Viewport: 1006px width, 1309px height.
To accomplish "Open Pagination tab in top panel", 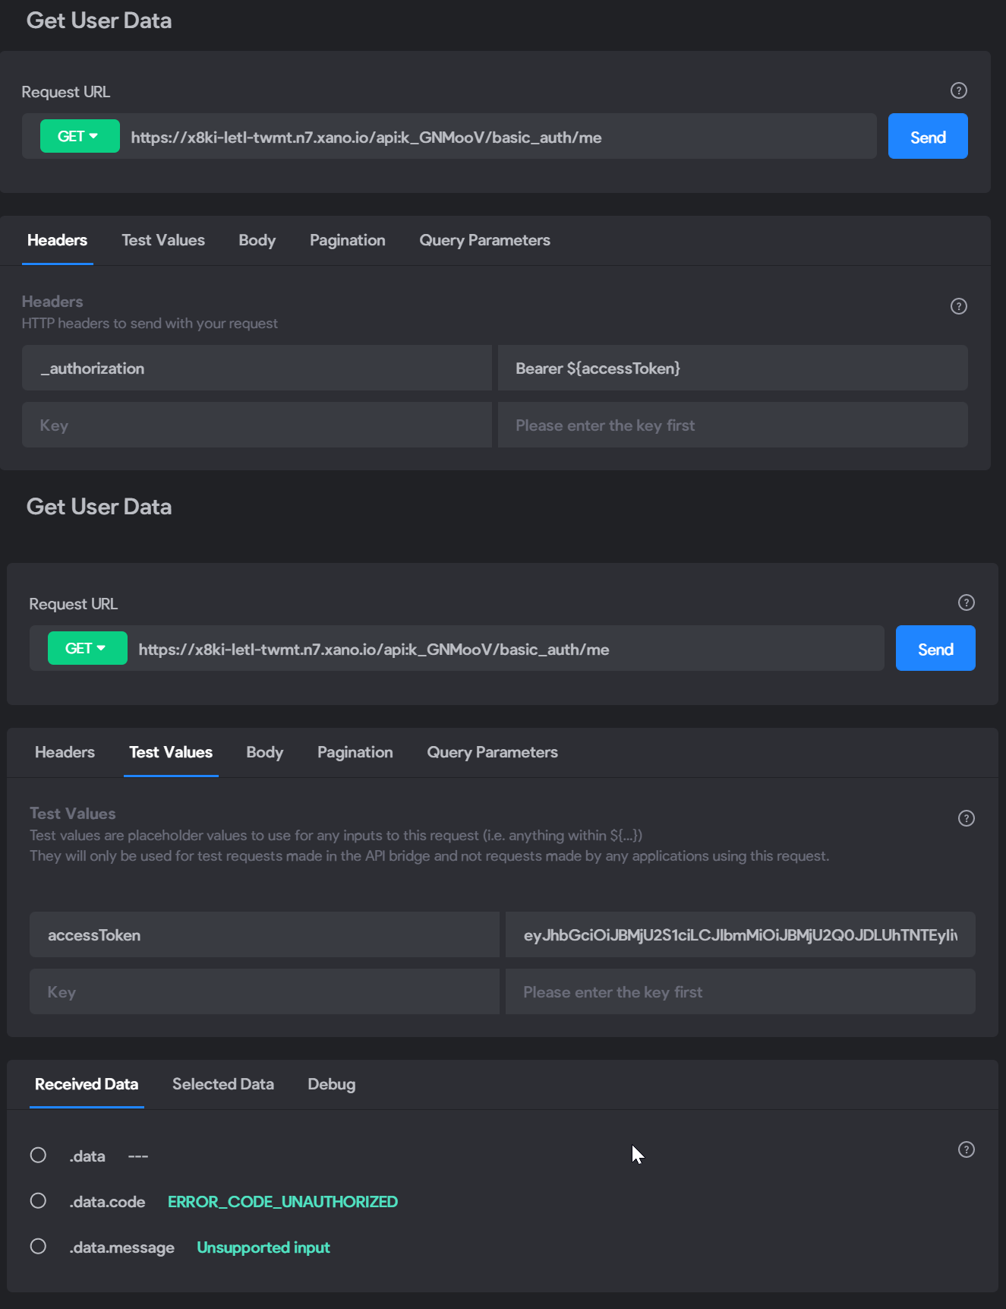I will point(348,240).
